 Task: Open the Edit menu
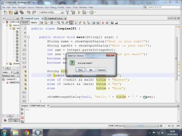point(8,8)
